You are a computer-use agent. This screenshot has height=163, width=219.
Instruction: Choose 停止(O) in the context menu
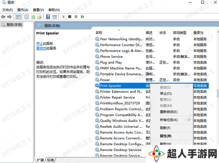[166, 94]
